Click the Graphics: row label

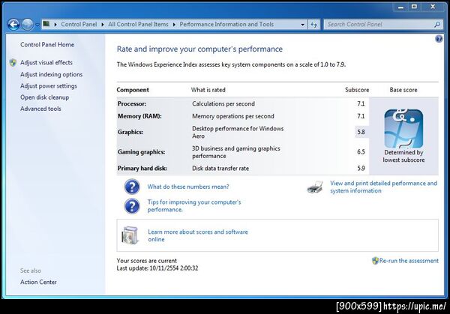tap(130, 132)
